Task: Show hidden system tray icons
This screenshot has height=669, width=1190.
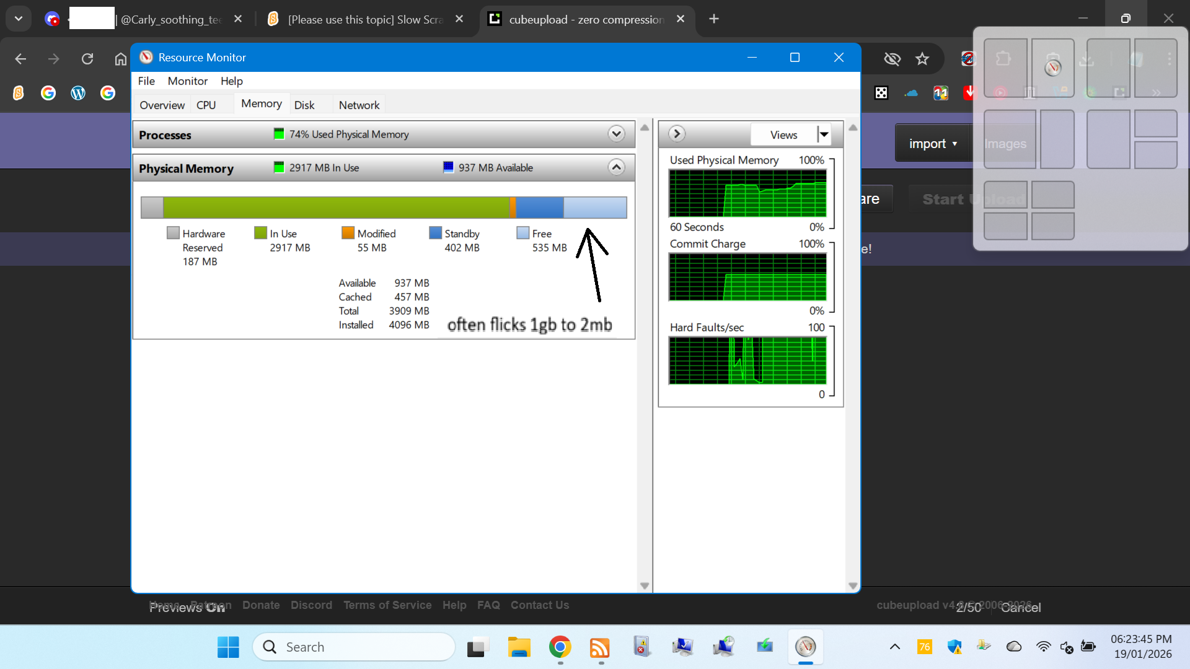Action: pyautogui.click(x=894, y=647)
